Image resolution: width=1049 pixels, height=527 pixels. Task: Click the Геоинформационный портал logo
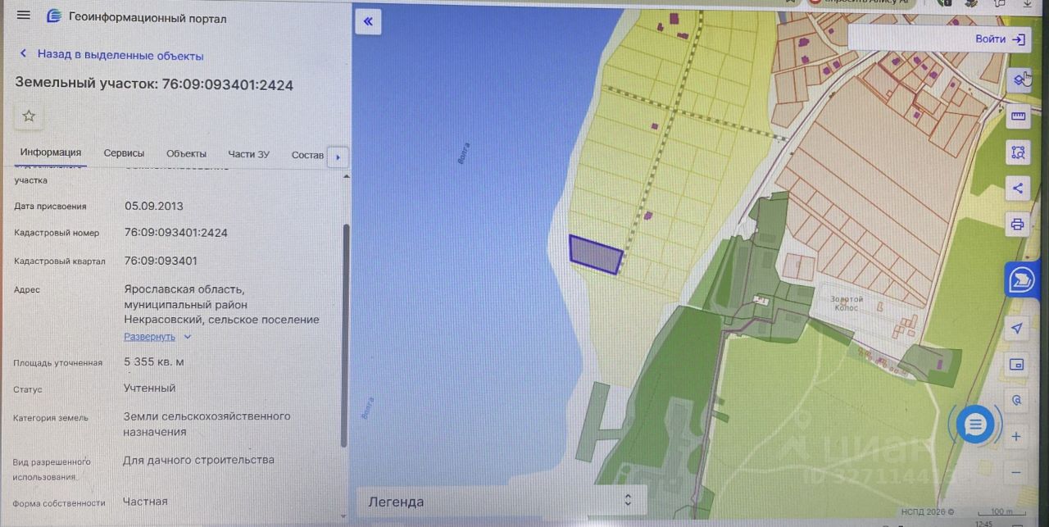[137, 16]
